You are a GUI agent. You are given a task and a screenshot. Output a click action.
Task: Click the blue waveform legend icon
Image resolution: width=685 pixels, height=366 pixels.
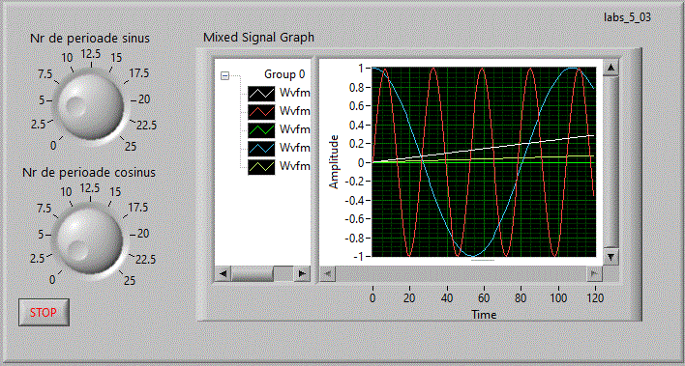pos(261,149)
